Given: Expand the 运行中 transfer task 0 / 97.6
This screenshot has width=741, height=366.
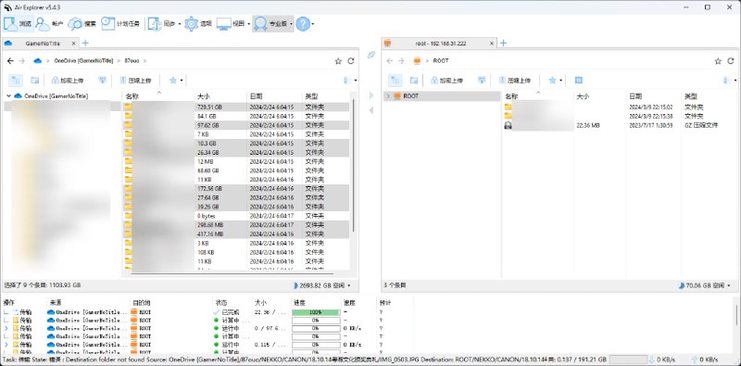Looking at the screenshot, I should pyautogui.click(x=6, y=328).
